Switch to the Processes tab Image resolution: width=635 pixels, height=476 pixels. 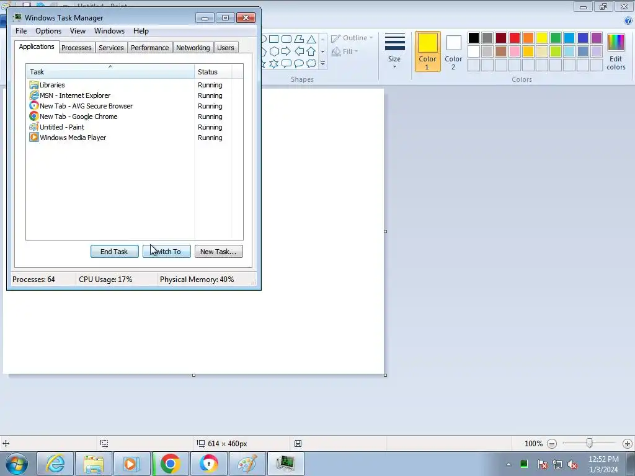76,48
